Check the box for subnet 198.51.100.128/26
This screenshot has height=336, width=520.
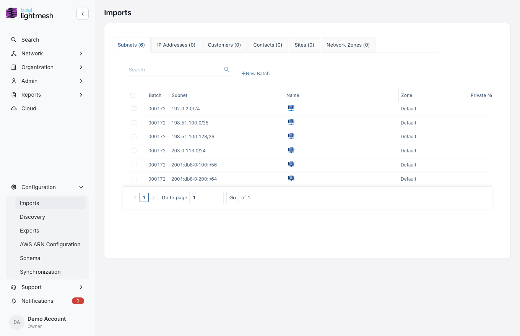(x=134, y=137)
